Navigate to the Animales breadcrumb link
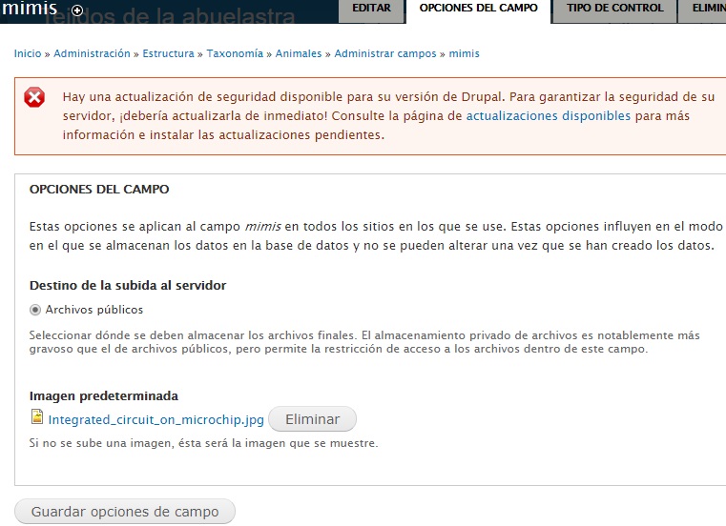The height and width of the screenshot is (526, 726). [x=299, y=53]
